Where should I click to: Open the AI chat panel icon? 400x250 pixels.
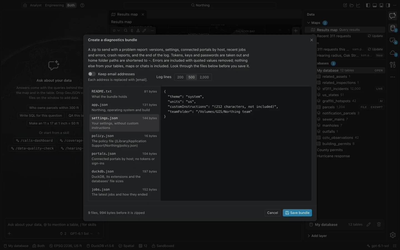tap(393, 16)
